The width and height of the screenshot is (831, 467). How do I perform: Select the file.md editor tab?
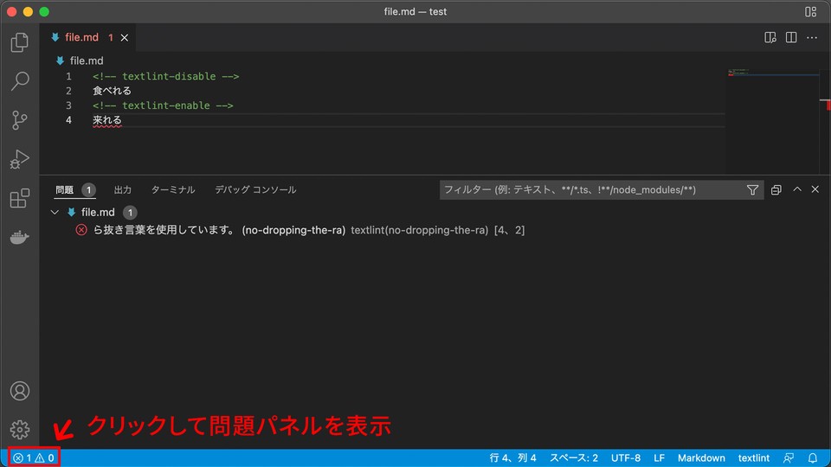[x=87, y=37]
